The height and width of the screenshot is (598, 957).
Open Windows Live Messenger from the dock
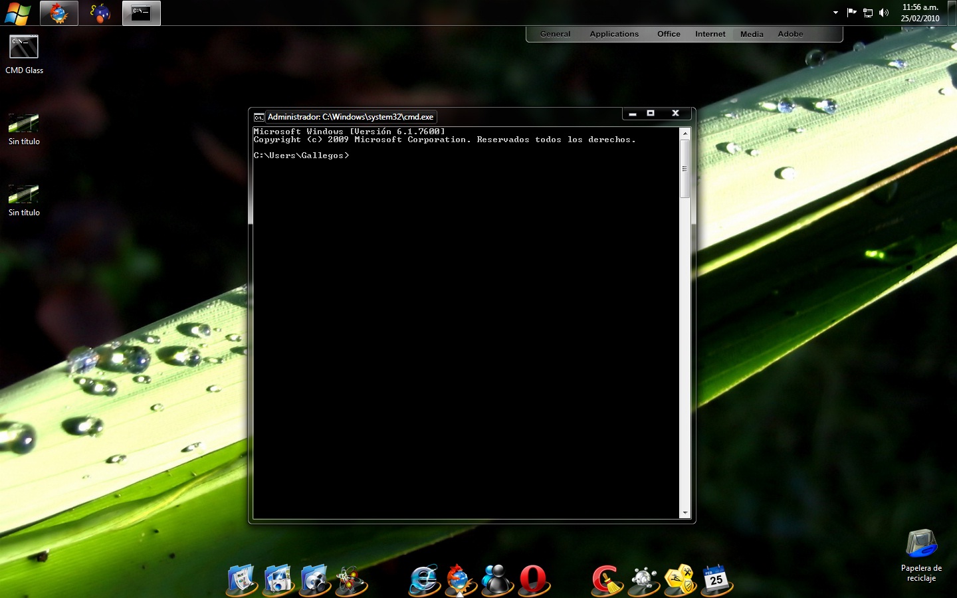(496, 579)
